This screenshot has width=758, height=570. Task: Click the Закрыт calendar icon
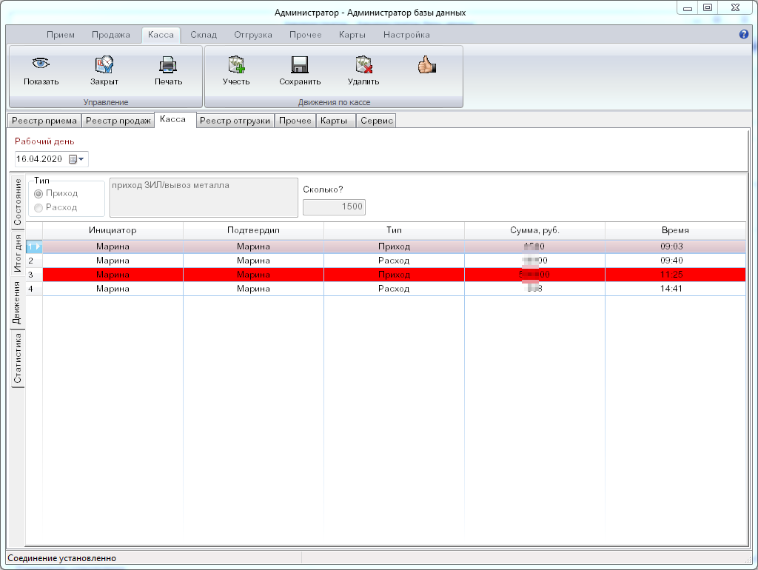[x=104, y=64]
